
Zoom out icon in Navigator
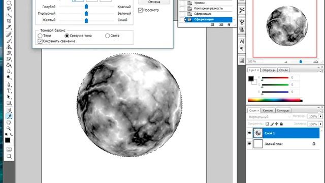286,62
